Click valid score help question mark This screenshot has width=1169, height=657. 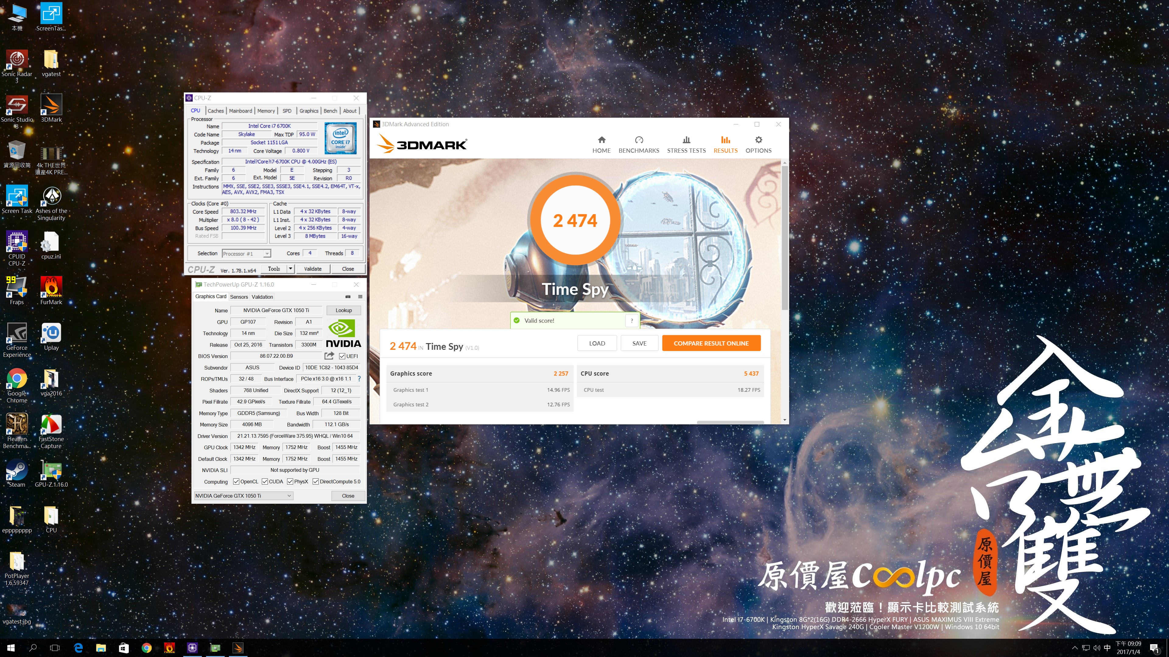632,321
